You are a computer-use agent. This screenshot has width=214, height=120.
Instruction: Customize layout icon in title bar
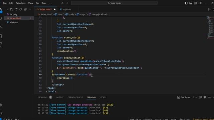pos(200,3)
